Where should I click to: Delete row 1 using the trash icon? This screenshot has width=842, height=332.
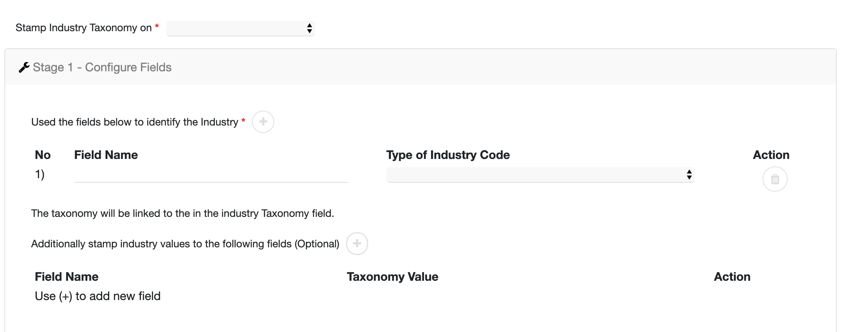tap(775, 179)
